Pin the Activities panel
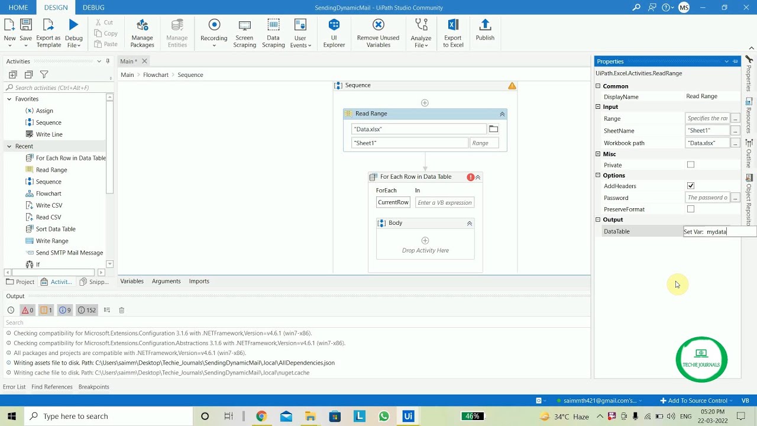 click(108, 61)
